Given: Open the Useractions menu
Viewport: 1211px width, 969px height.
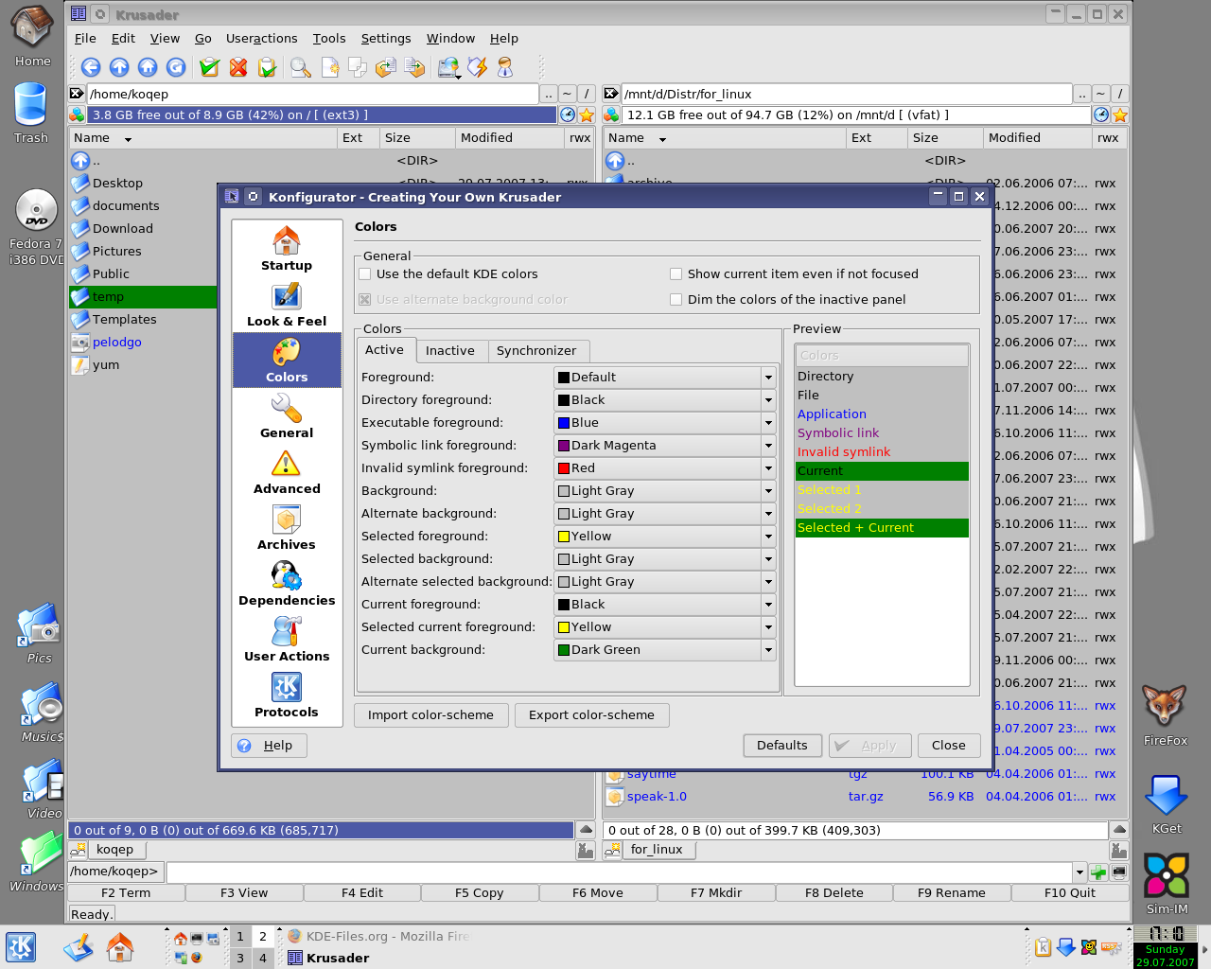Looking at the screenshot, I should tap(262, 39).
